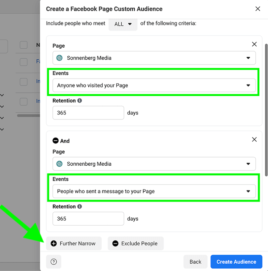Open the ALL criteria match dropdown

[x=123, y=24]
